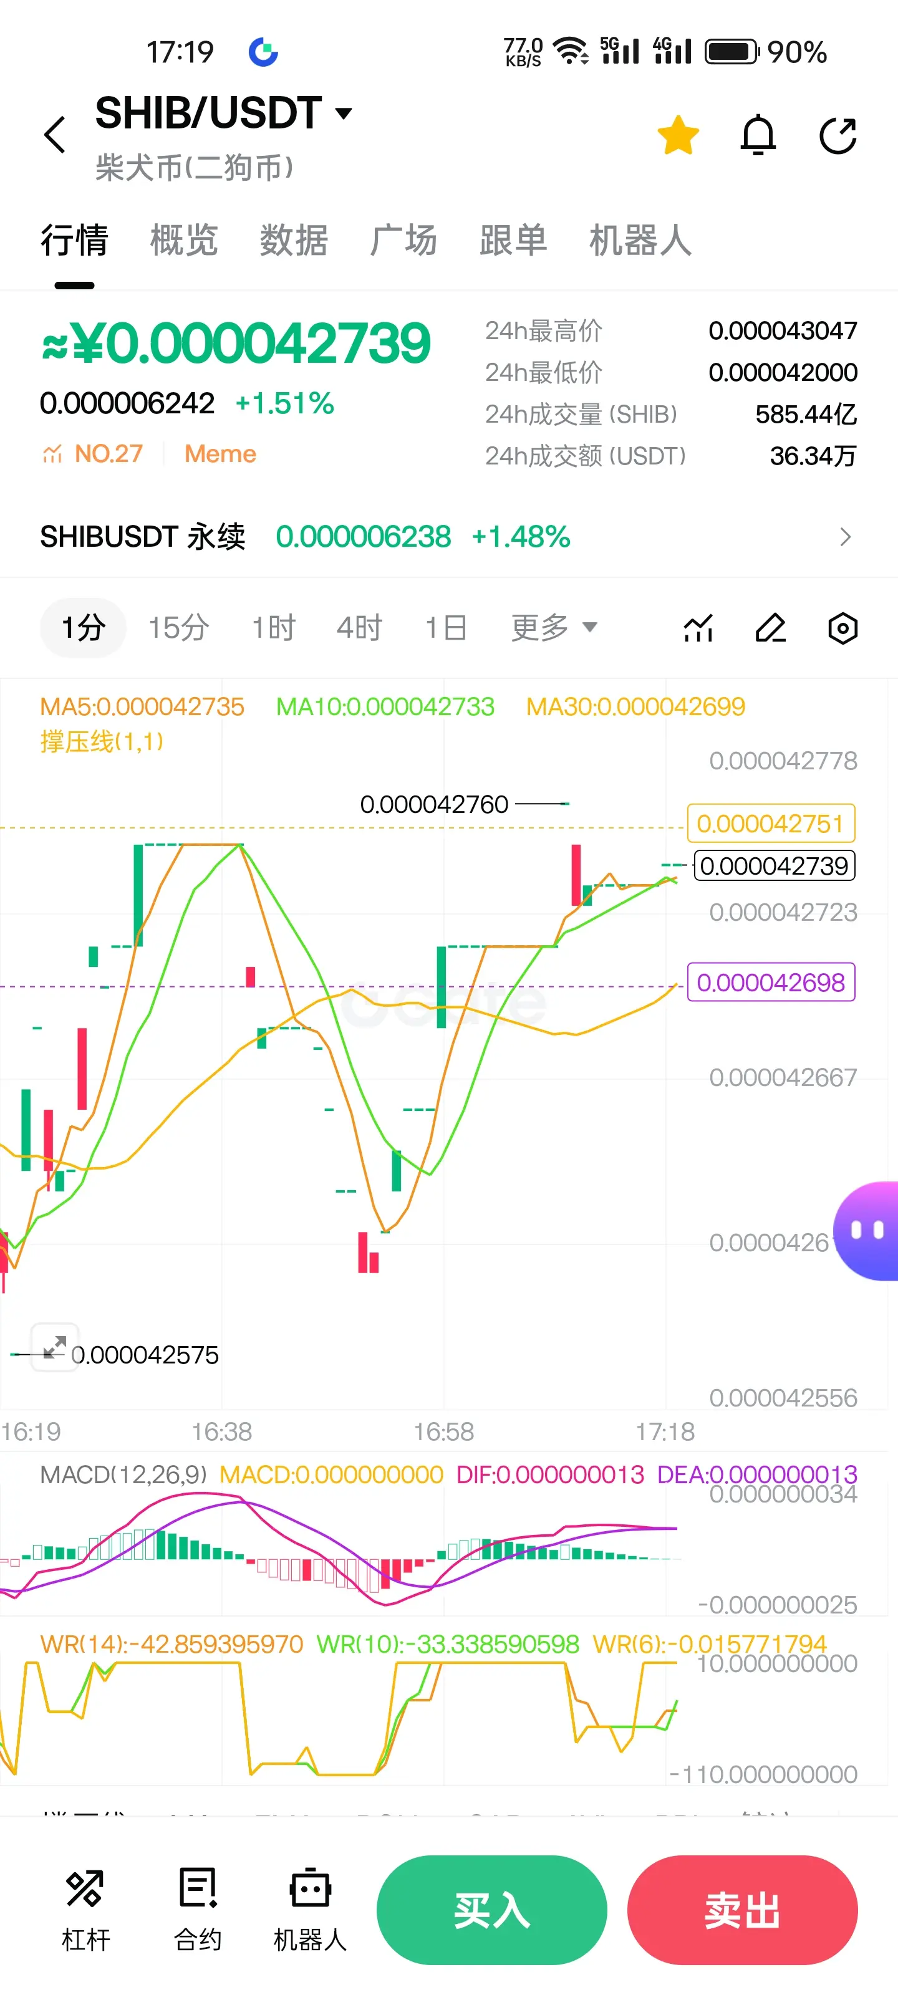Open the 广场 tab
Viewport: 898px width, 2005px height.
coord(403,240)
